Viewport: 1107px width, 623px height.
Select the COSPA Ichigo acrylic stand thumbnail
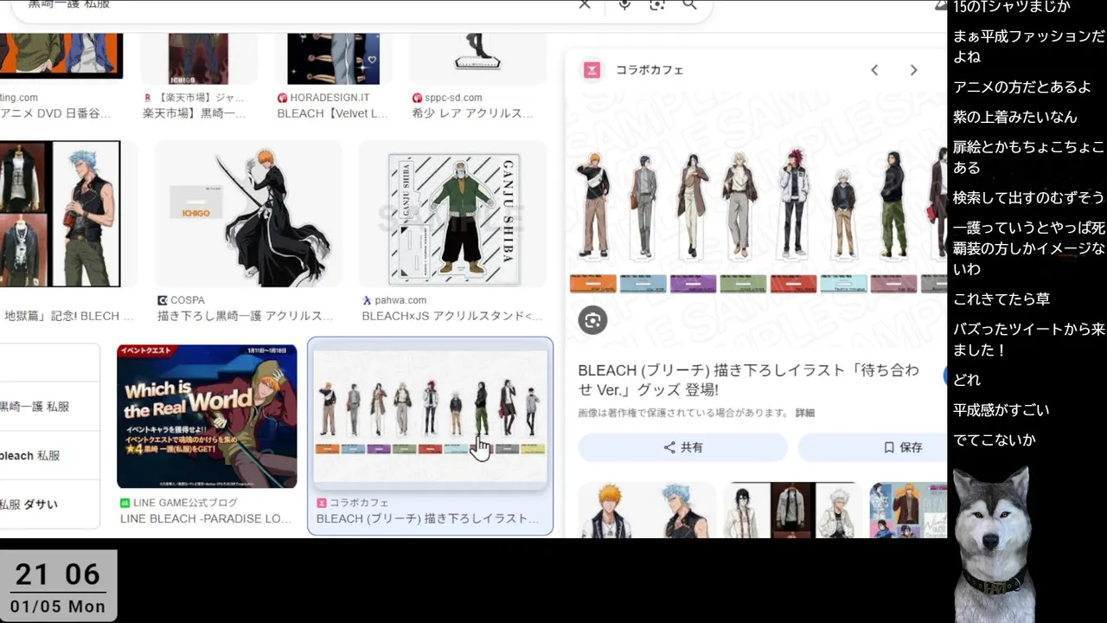(248, 214)
